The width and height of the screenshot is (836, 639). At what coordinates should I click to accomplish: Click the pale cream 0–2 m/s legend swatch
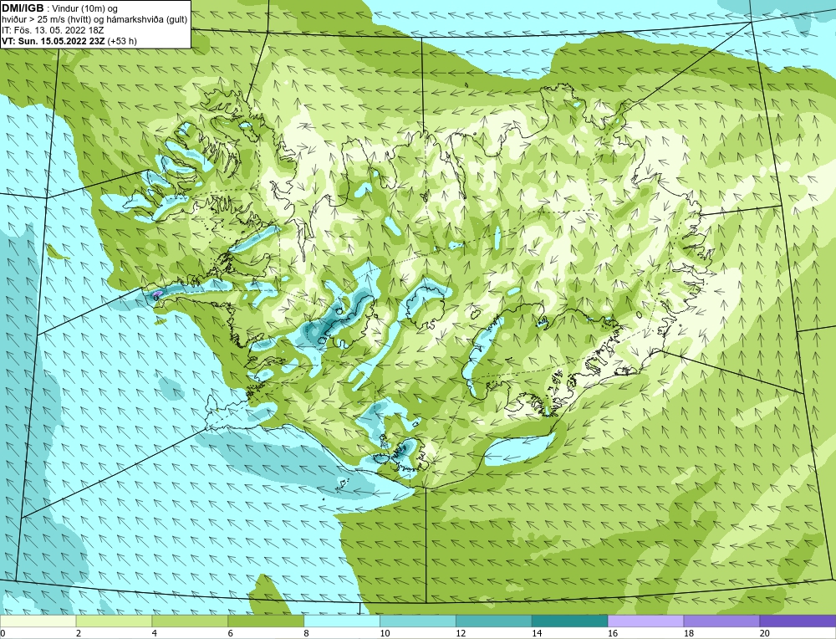(x=38, y=621)
